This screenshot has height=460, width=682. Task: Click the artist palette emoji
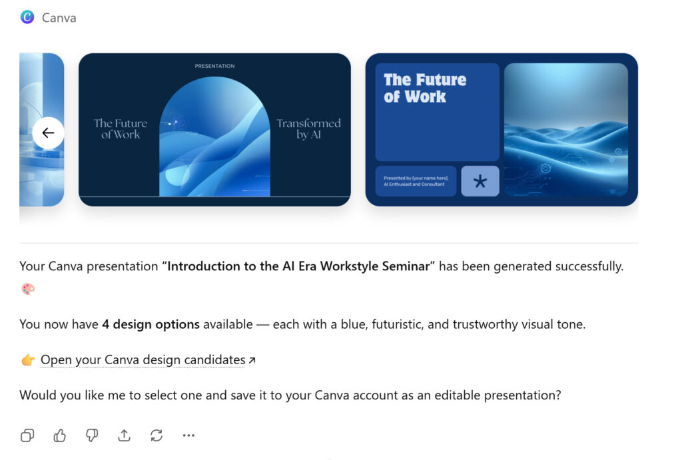tap(28, 289)
